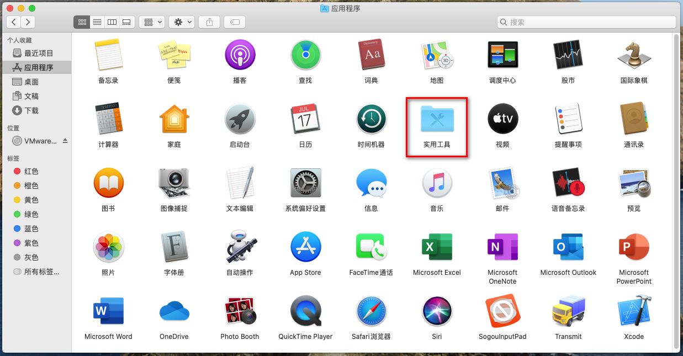Click the Edit Tags toolbar button
The width and height of the screenshot is (683, 356).
point(235,22)
